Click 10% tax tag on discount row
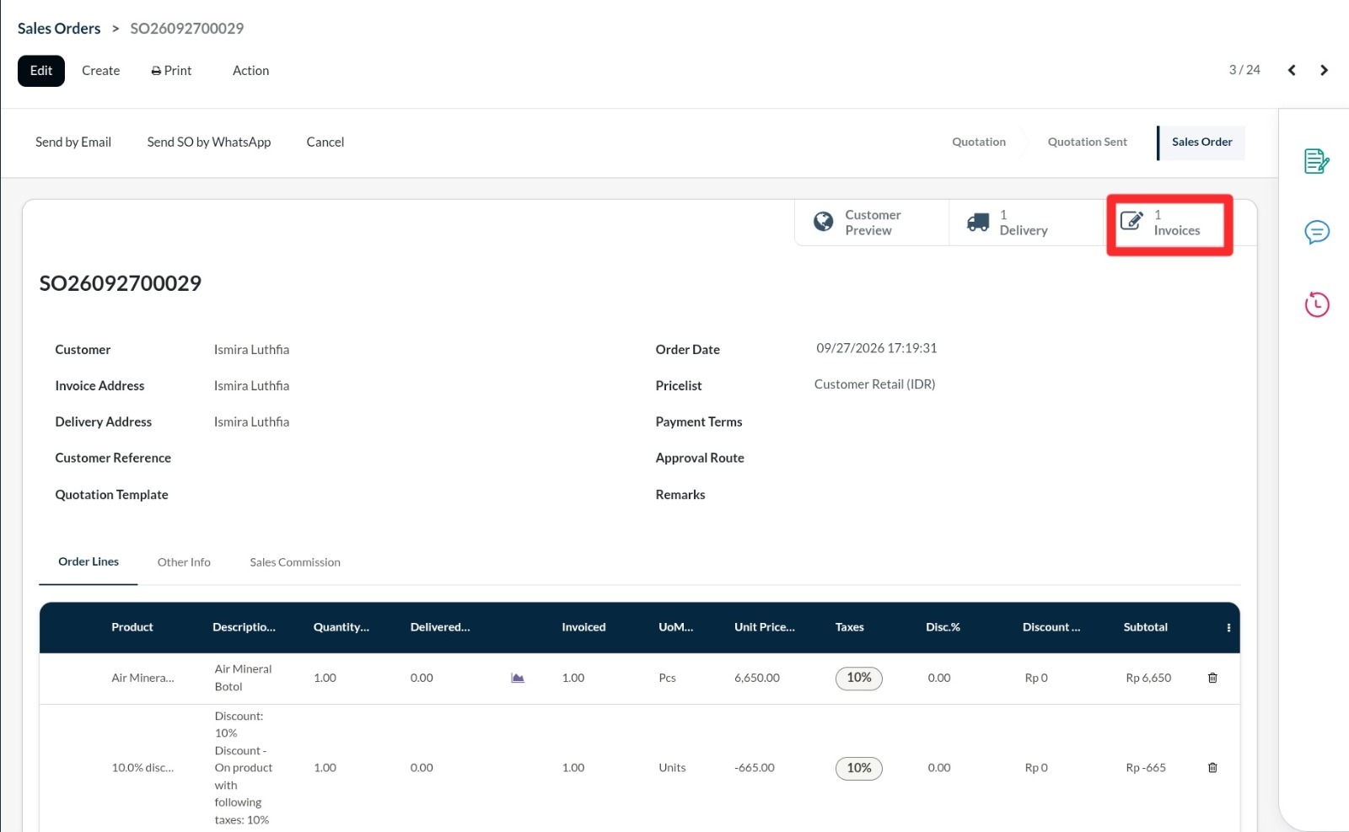Image resolution: width=1349 pixels, height=832 pixels. (858, 768)
